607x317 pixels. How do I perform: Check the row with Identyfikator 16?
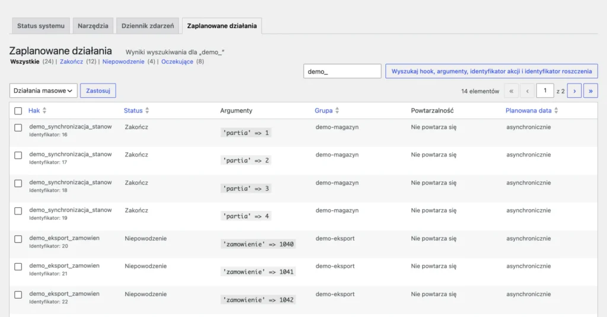click(18, 128)
